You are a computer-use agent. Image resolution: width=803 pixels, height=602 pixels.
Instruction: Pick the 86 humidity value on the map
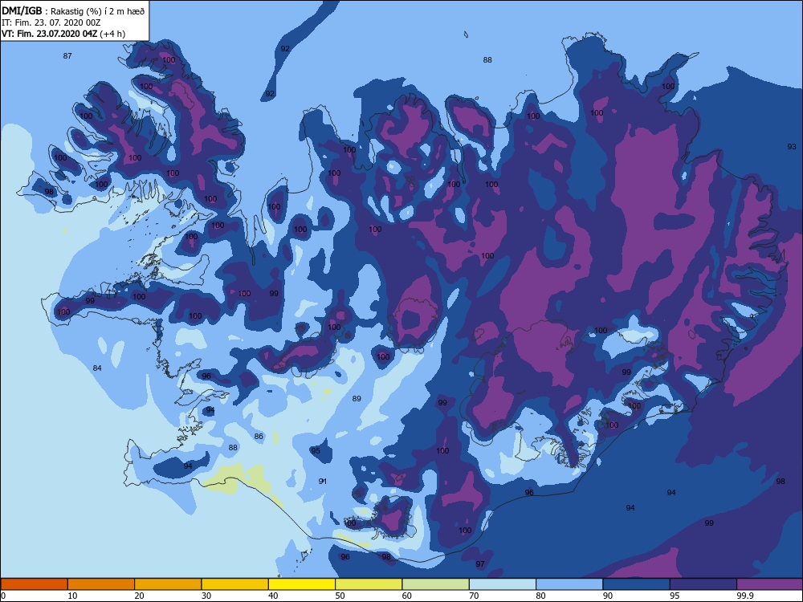click(x=259, y=436)
